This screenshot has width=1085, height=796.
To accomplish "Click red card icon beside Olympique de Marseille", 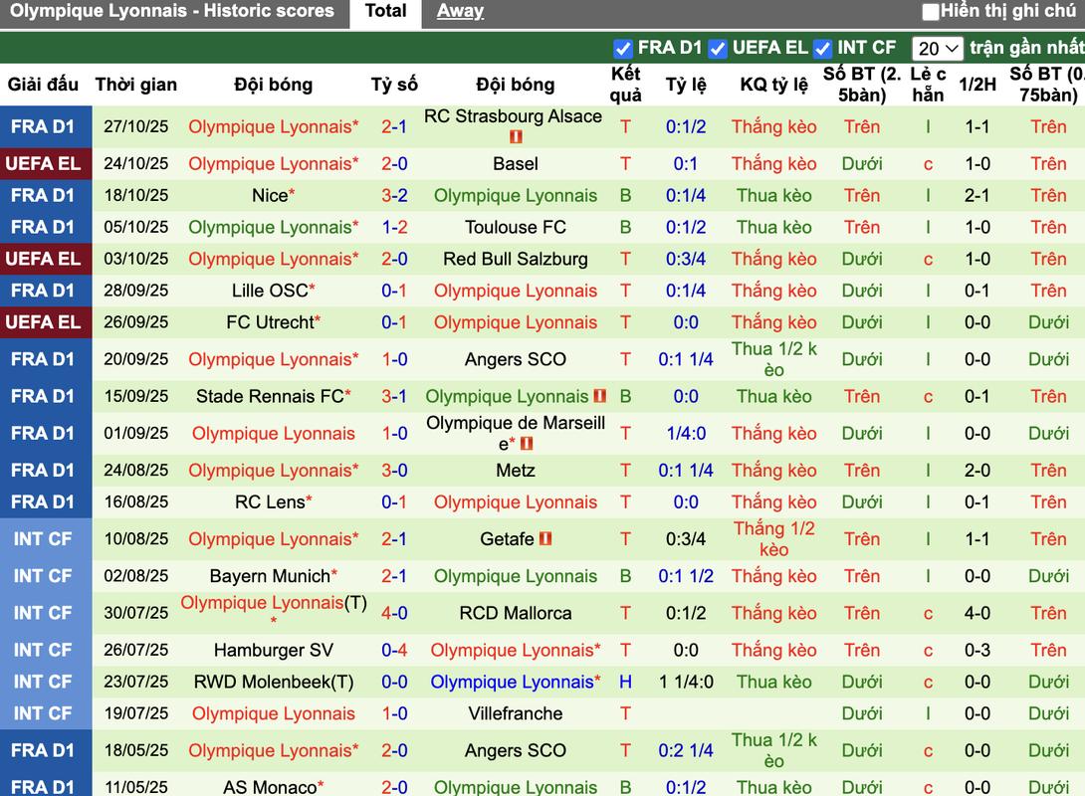I will pos(527,444).
